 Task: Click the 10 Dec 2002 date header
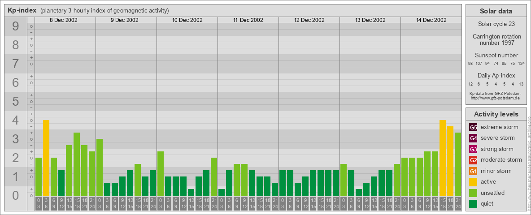(x=187, y=20)
